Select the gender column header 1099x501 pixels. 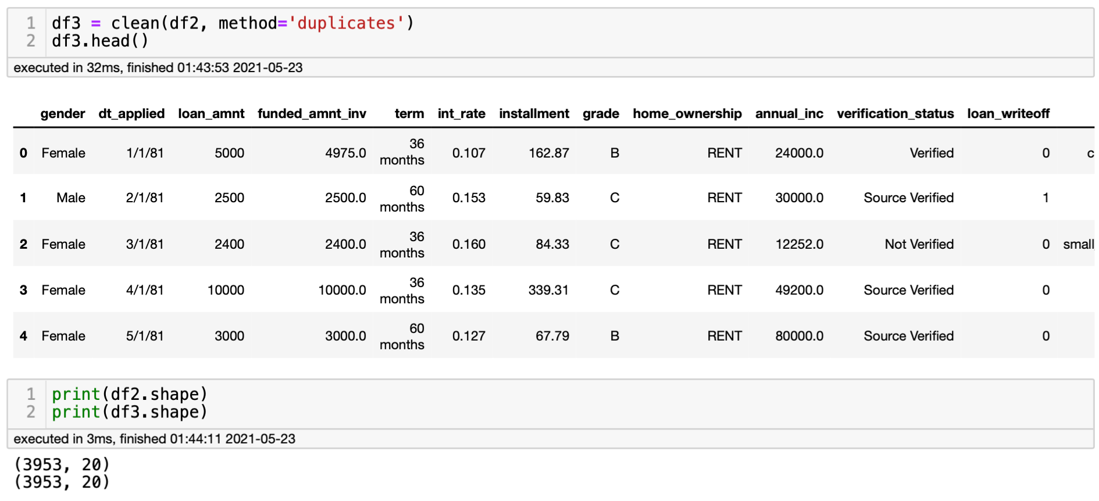pos(63,114)
